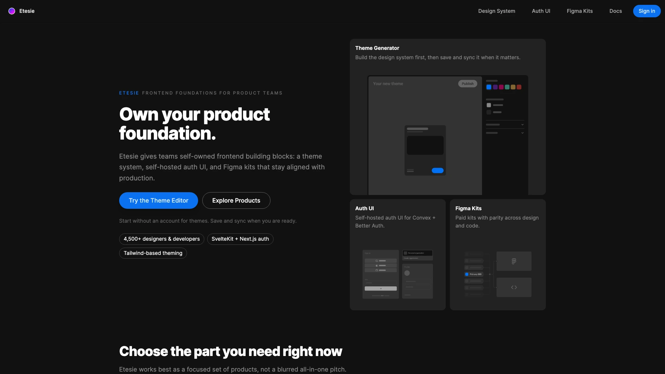Open the Auth UI card heading

(x=364, y=208)
